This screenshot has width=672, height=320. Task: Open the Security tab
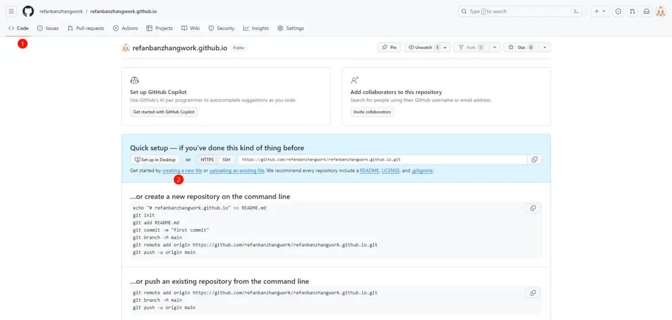[222, 28]
